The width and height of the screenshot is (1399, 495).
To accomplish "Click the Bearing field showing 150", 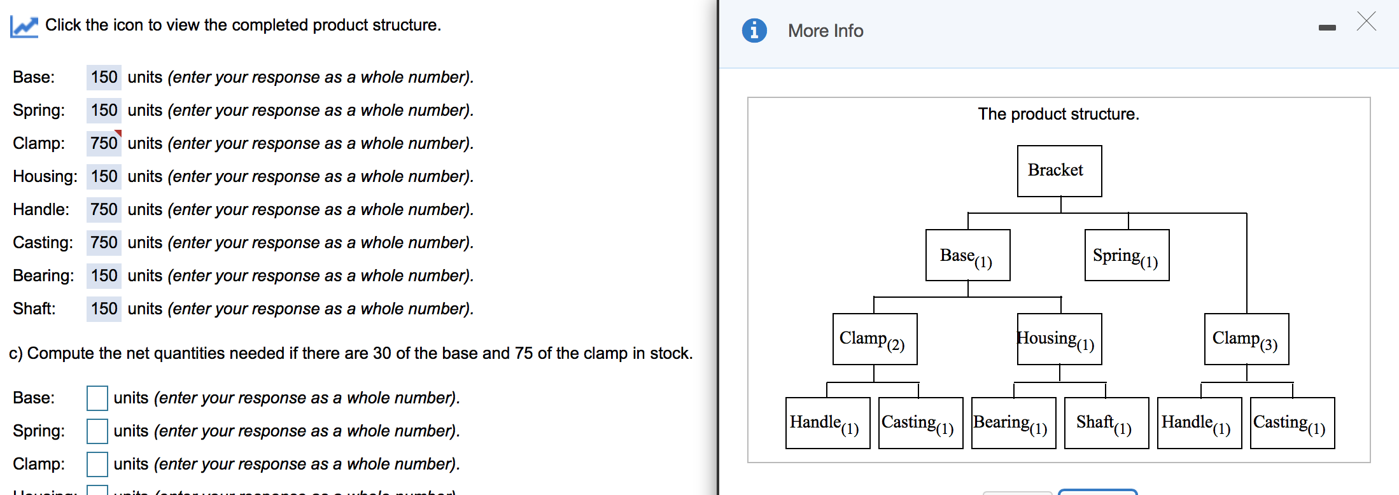I will [x=104, y=275].
